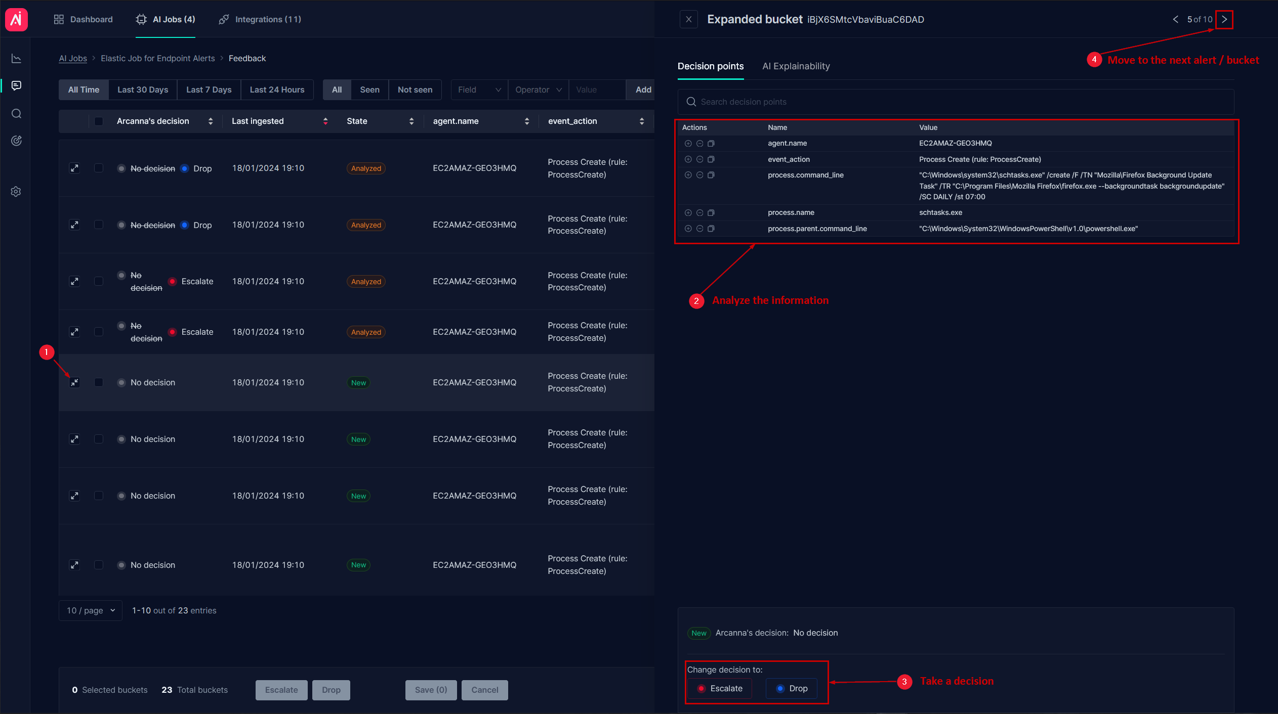Click the schtasks.exe value cell
Image resolution: width=1278 pixels, height=714 pixels.
pyautogui.click(x=940, y=212)
